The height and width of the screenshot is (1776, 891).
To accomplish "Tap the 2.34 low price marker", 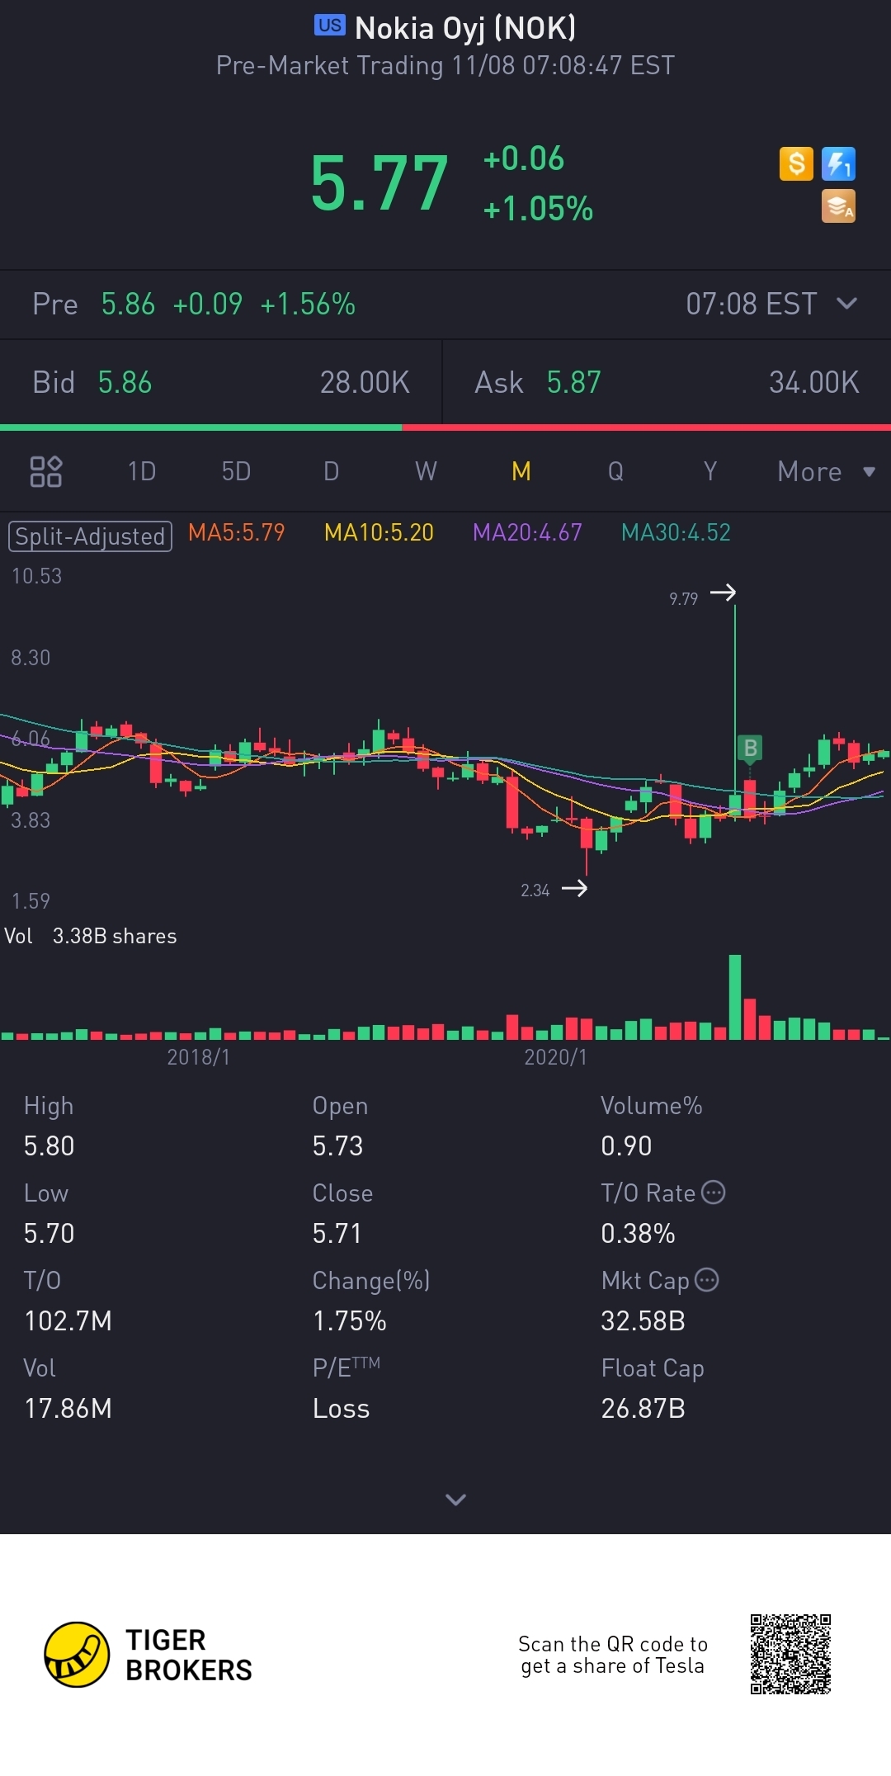I will coord(535,890).
